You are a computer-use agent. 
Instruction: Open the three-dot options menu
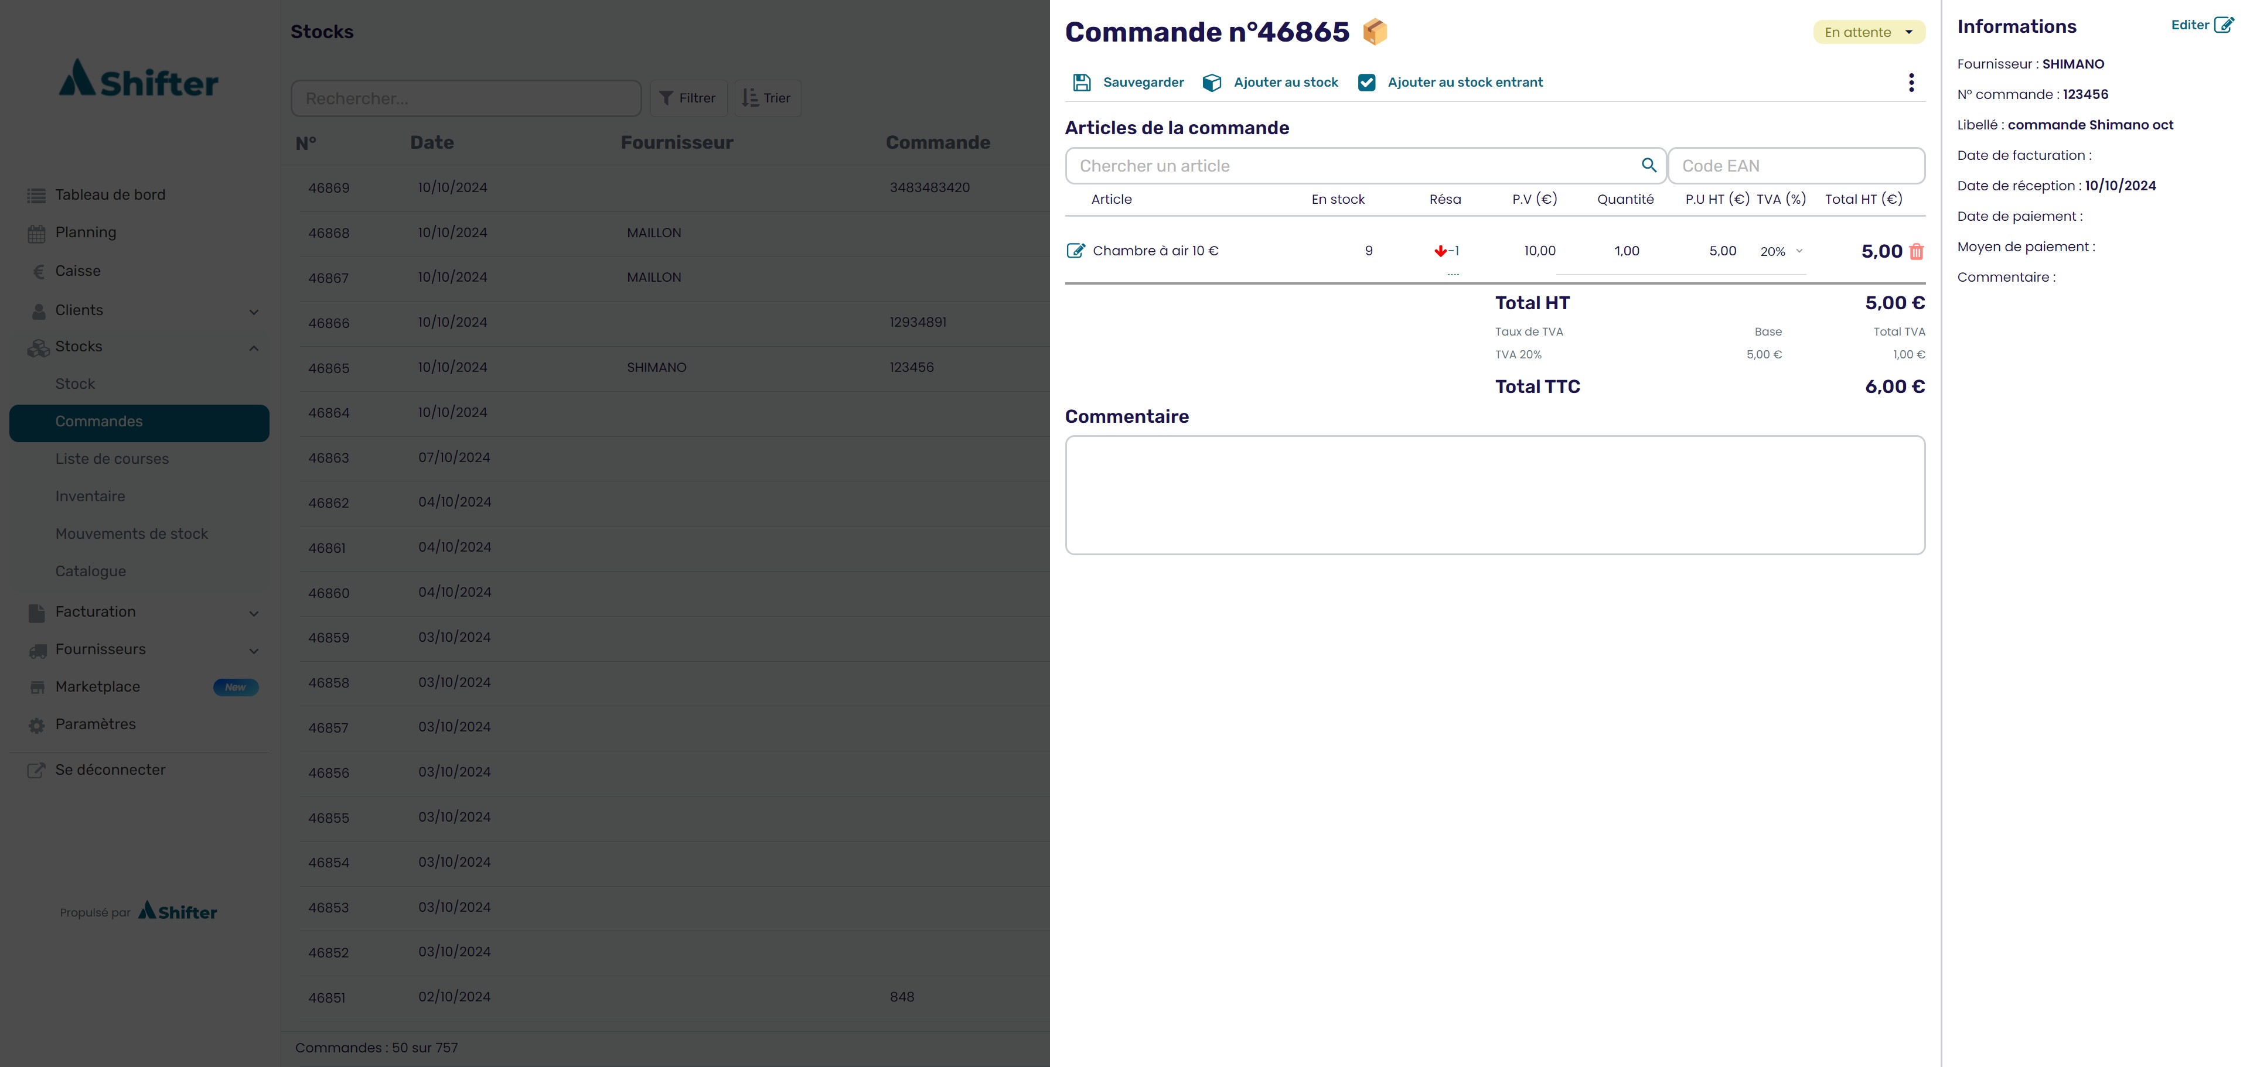click(1911, 82)
